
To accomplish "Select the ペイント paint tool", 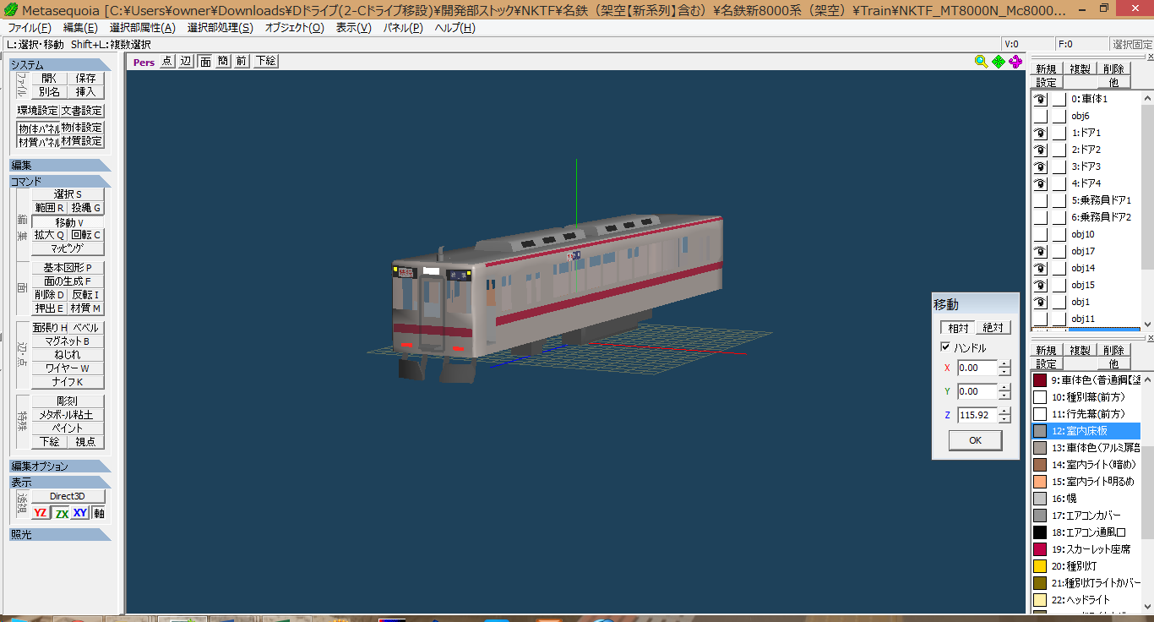I will coord(68,428).
